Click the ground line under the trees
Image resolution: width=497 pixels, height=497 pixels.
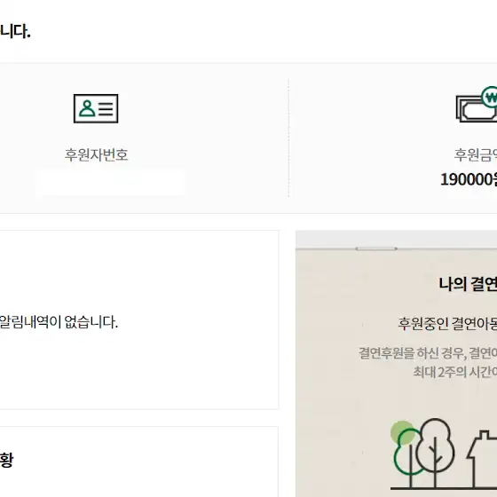pyautogui.click(x=444, y=488)
